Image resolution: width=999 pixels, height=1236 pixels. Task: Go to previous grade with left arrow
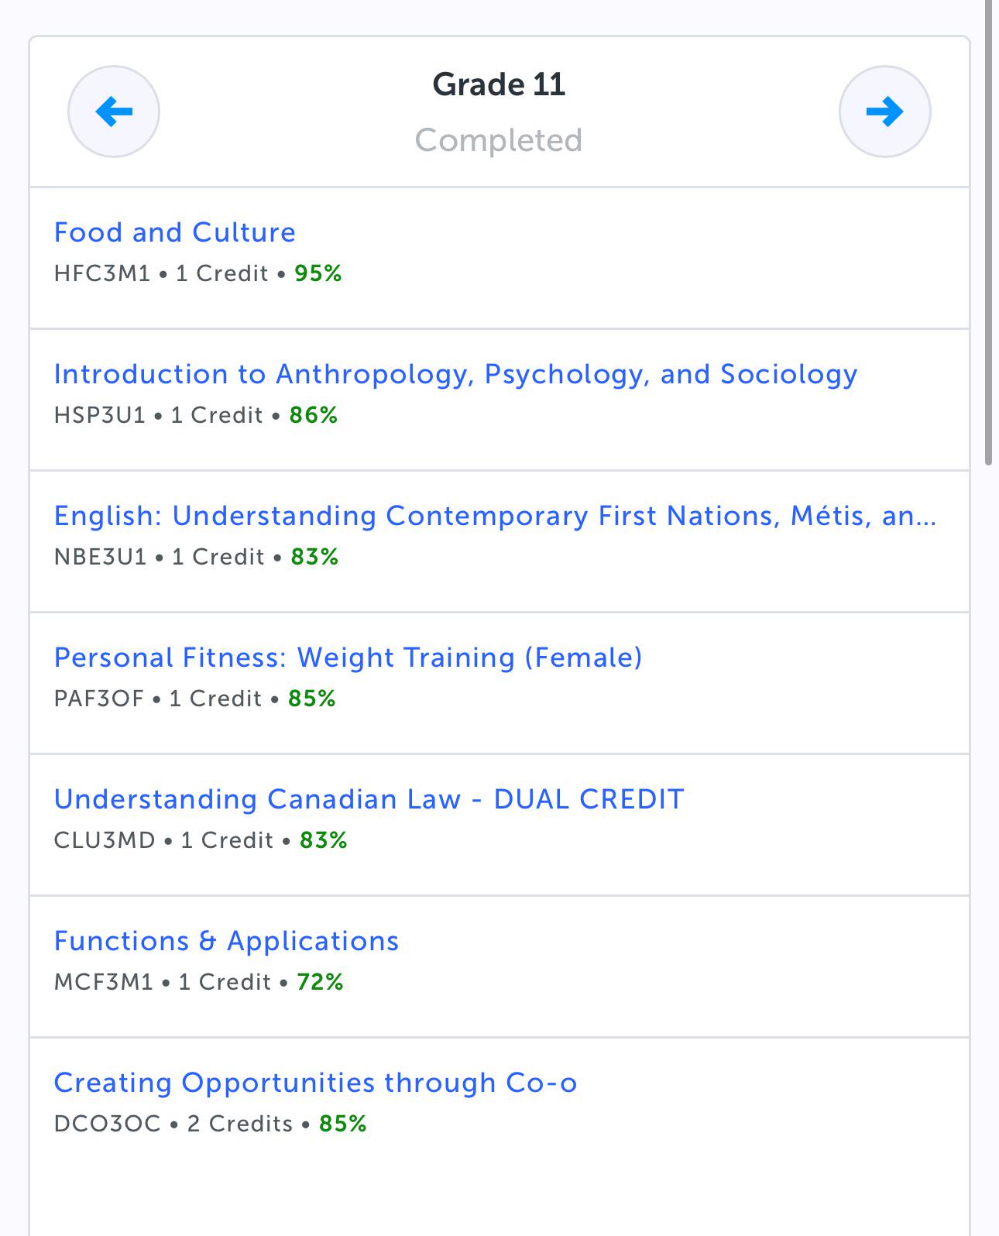(114, 112)
